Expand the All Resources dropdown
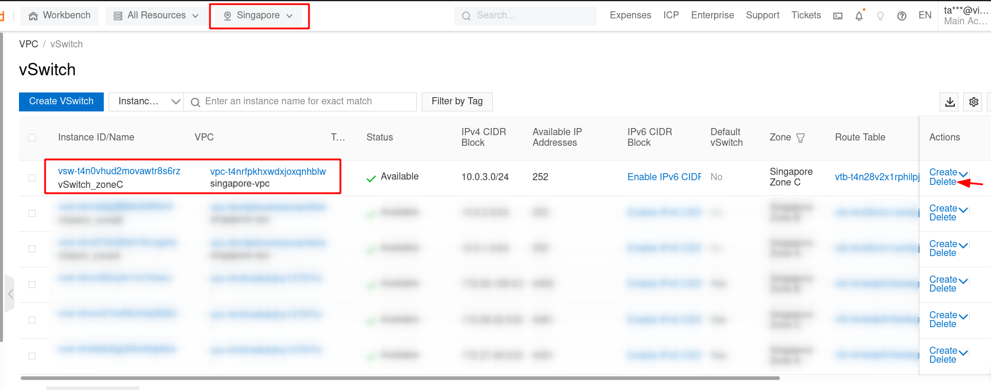 click(x=156, y=15)
